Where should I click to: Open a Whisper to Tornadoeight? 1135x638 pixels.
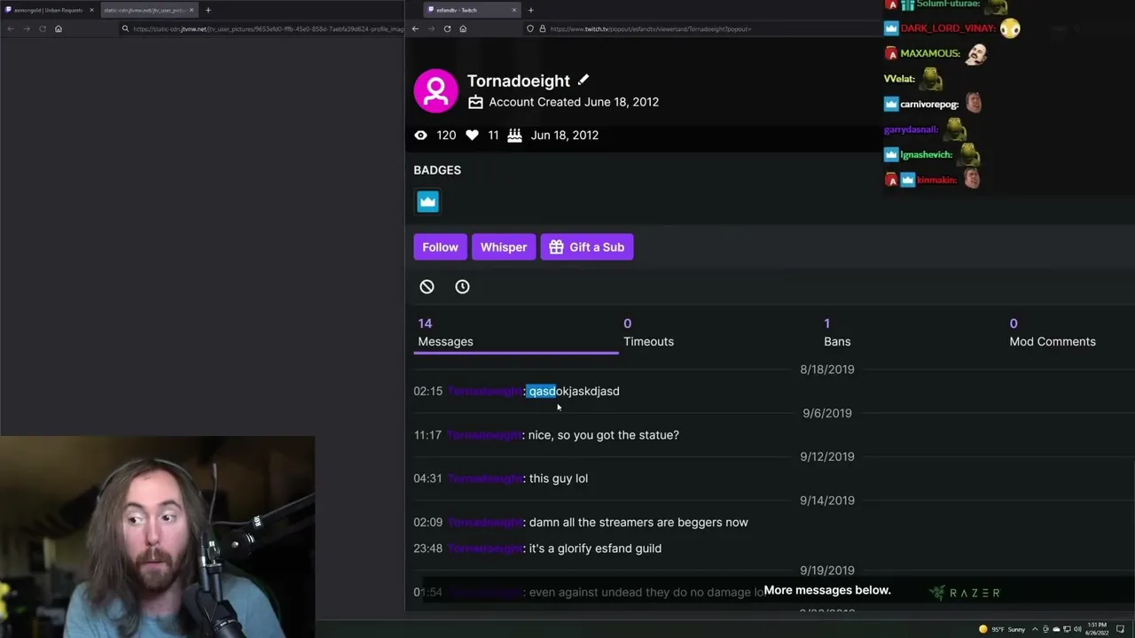(x=504, y=247)
